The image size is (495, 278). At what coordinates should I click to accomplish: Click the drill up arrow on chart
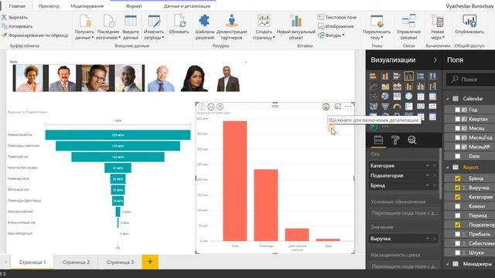201,107
